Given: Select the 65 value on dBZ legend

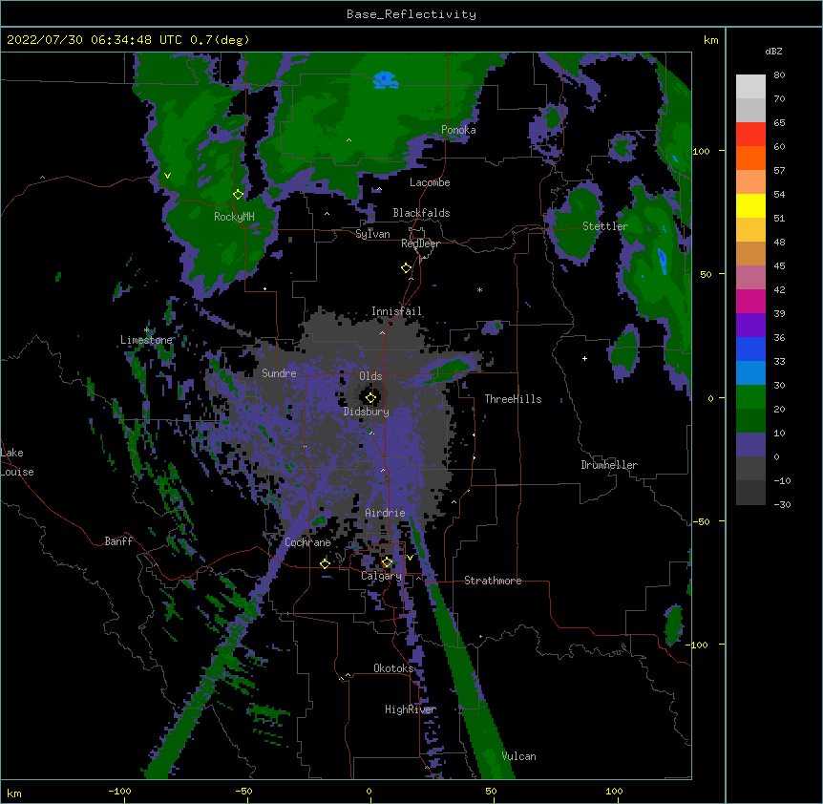Looking at the screenshot, I should tap(779, 123).
